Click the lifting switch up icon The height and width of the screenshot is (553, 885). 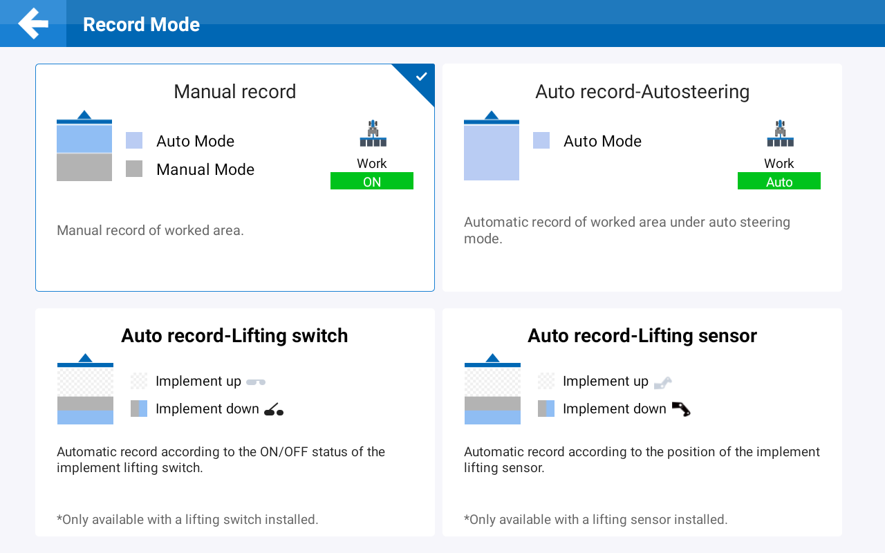click(x=256, y=382)
